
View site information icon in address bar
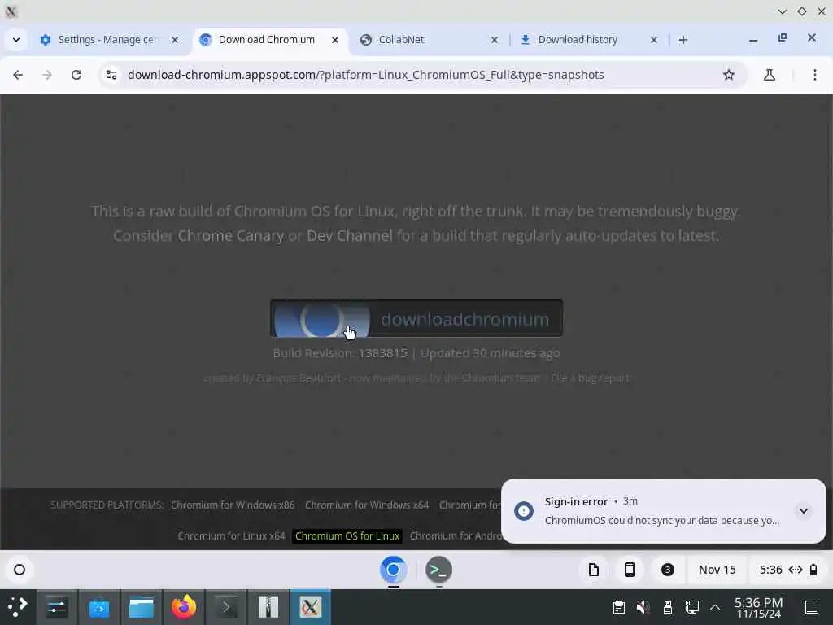(111, 75)
